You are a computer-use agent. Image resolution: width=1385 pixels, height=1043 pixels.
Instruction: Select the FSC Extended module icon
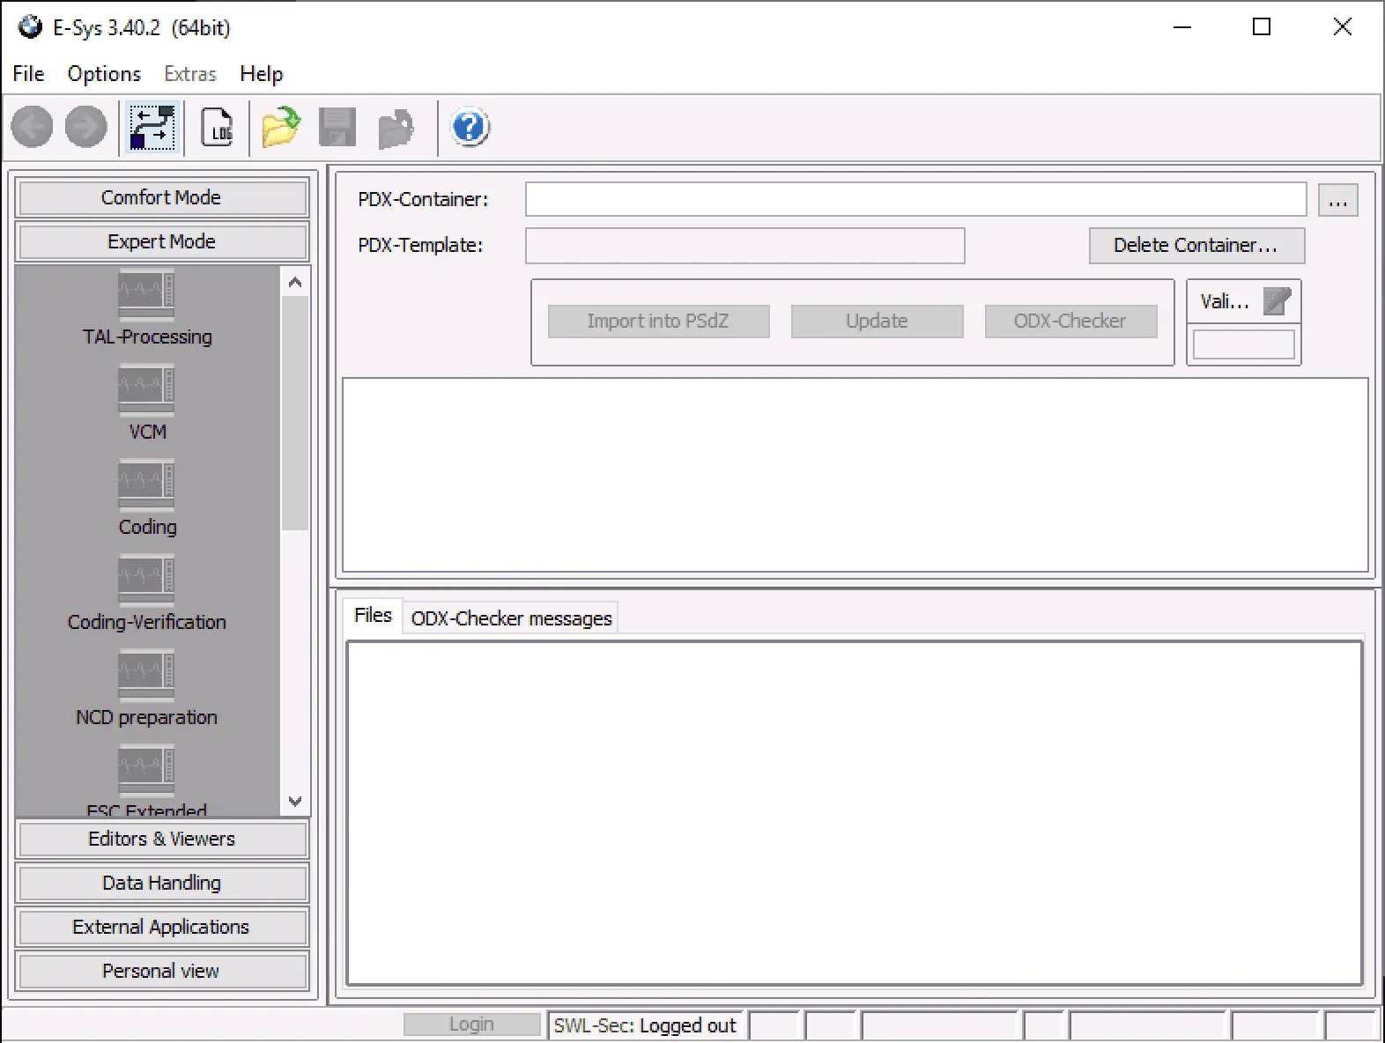click(x=146, y=771)
